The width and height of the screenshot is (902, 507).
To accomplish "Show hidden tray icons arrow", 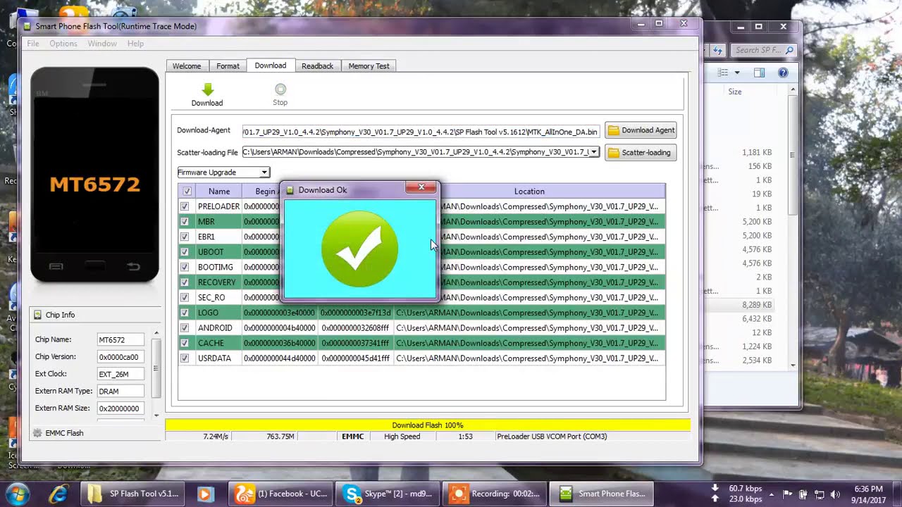I will click(772, 494).
